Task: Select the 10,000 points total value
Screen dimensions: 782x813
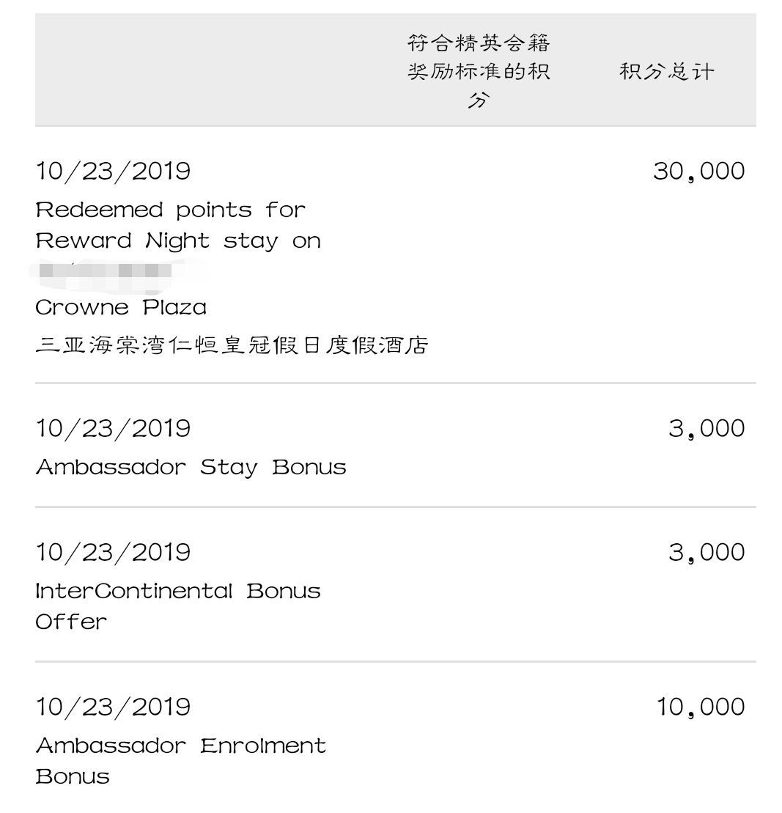Action: pyautogui.click(x=700, y=707)
